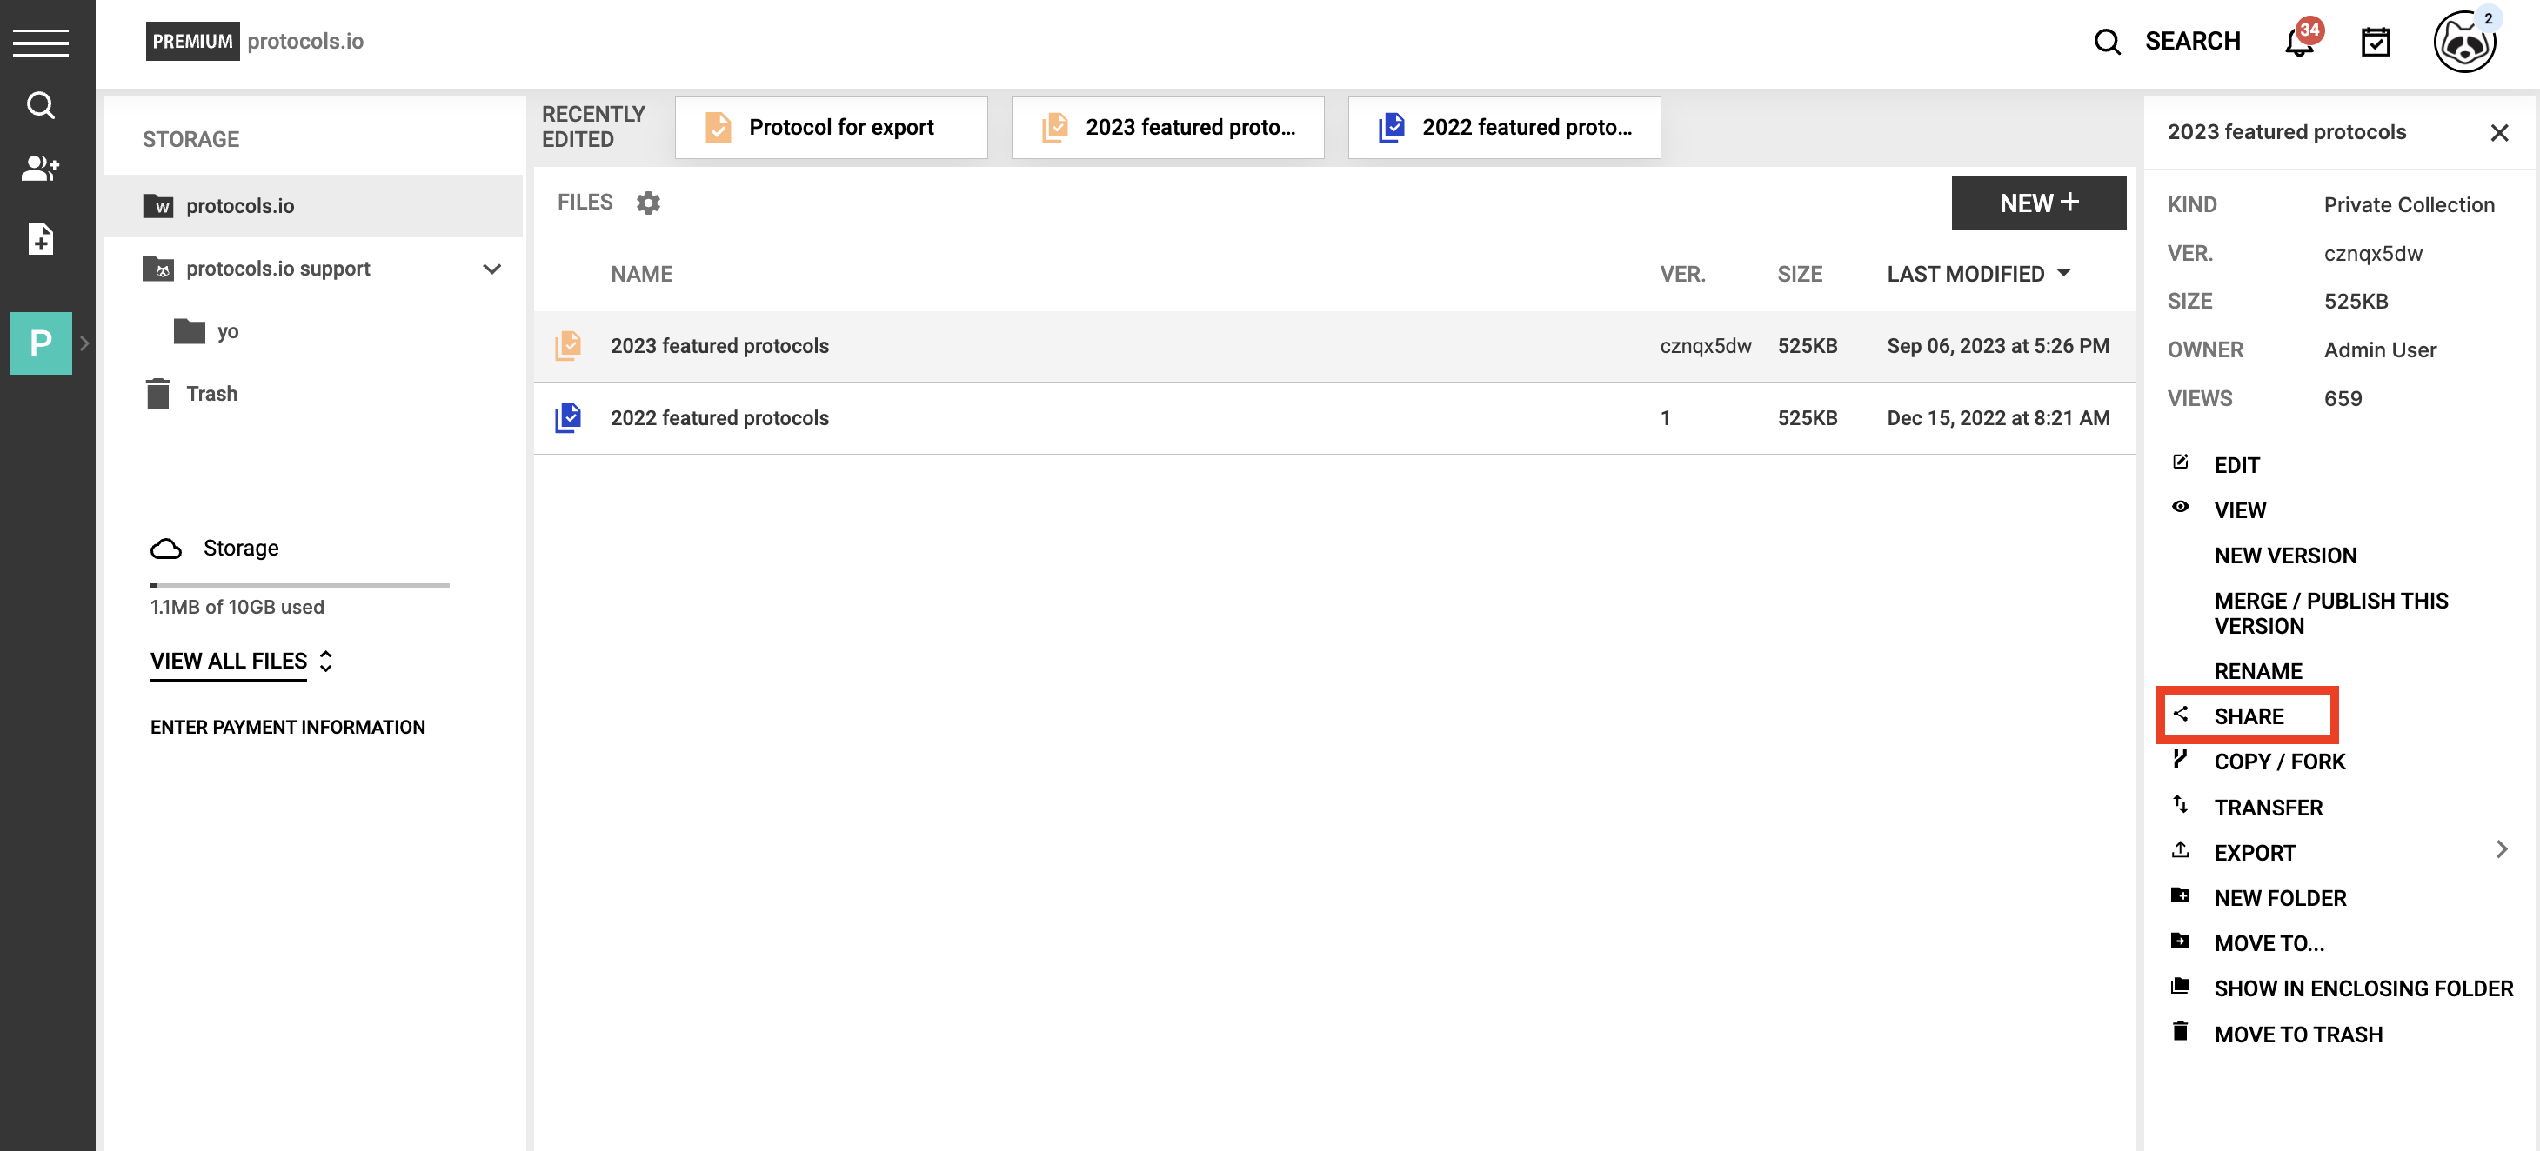
Task: Select the 2022 featured protocols row
Action: 719,418
